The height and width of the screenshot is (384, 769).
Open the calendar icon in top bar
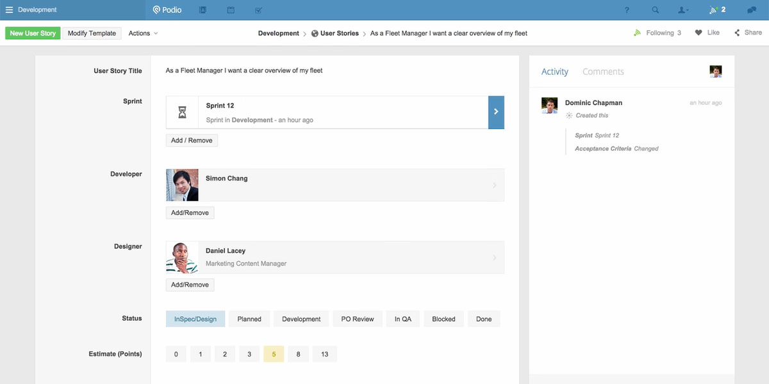pos(231,10)
